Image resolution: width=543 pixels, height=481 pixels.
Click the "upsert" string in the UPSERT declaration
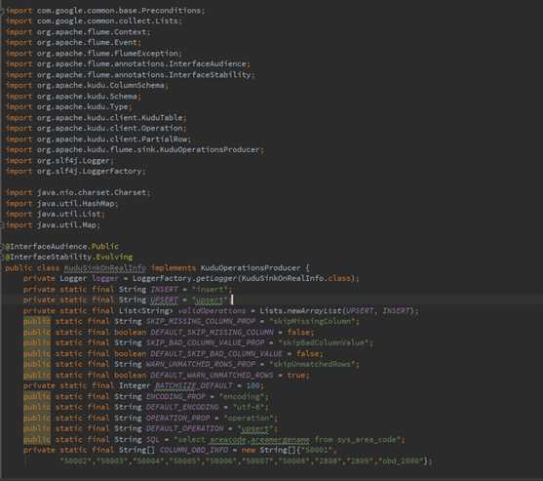coord(210,301)
